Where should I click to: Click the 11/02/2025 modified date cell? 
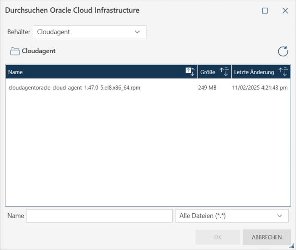pyautogui.click(x=260, y=88)
